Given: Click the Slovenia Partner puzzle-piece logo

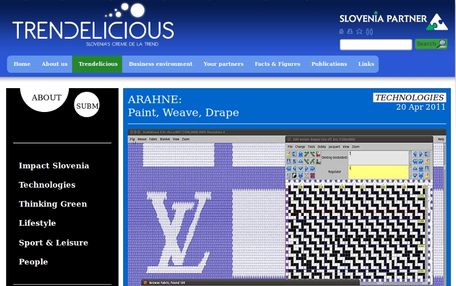Looking at the screenshot, I should pyautogui.click(x=437, y=22).
